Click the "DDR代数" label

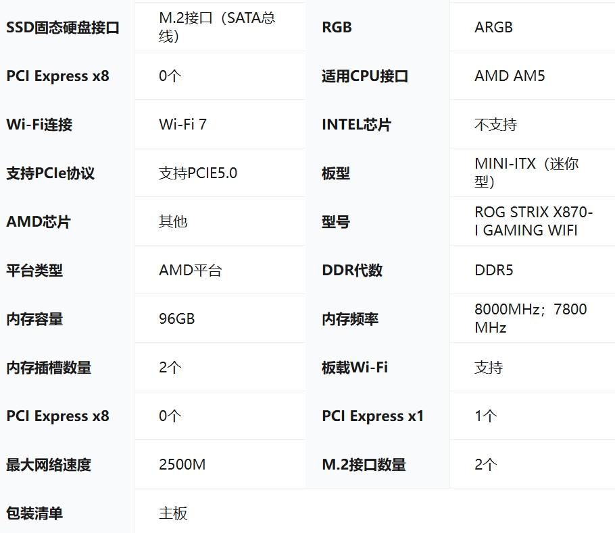[x=352, y=271]
